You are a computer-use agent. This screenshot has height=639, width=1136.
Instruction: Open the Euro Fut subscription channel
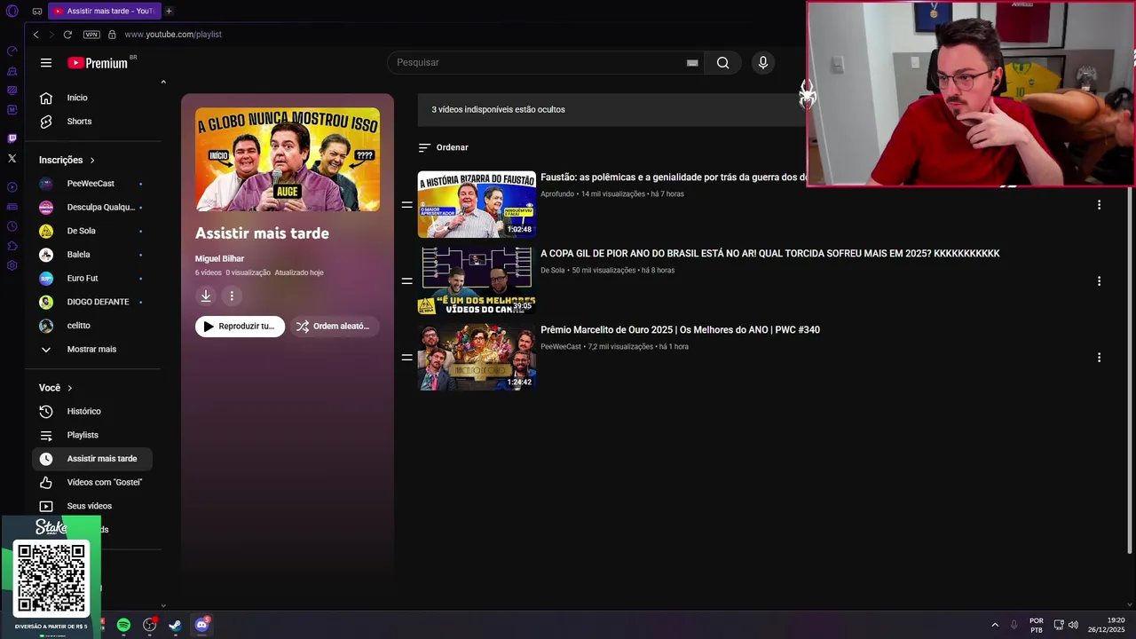[92, 279]
